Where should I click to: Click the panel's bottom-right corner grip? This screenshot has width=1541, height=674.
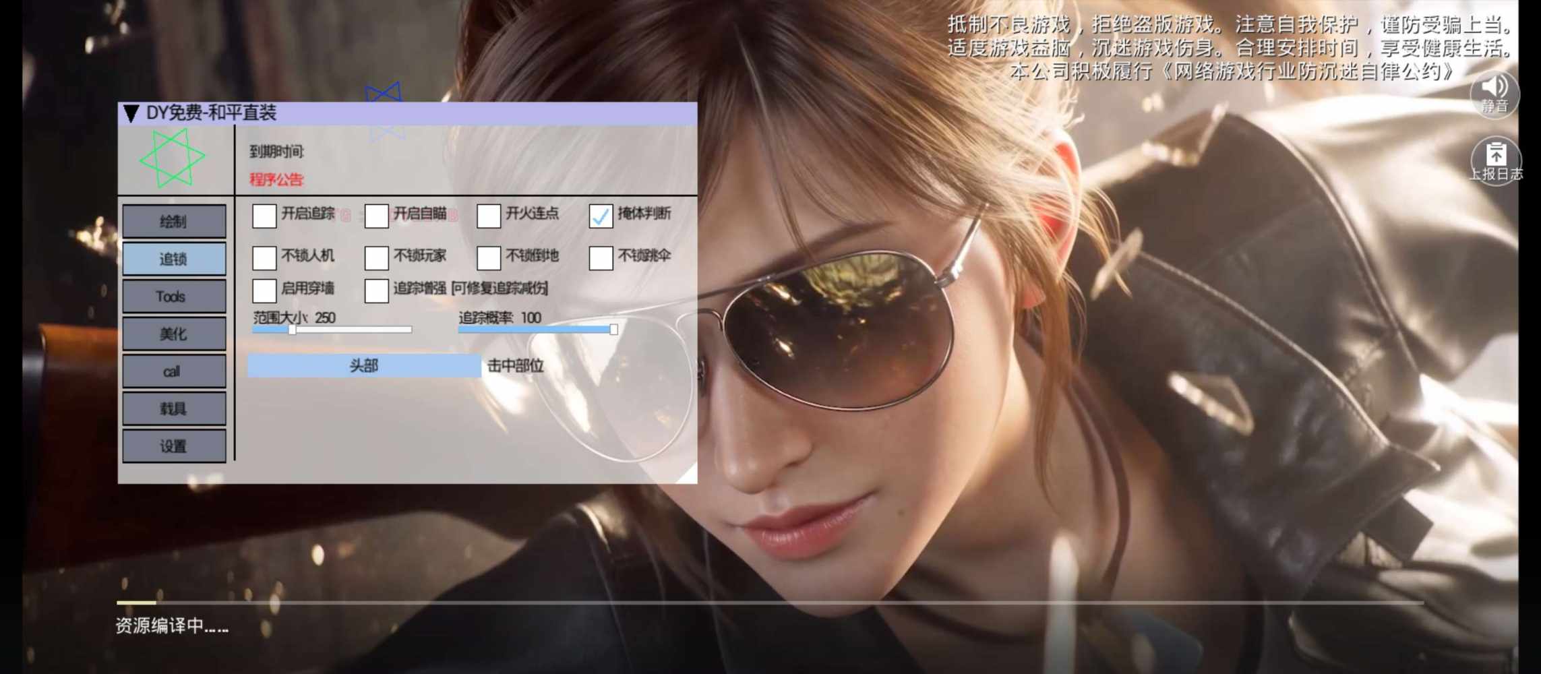(x=688, y=474)
